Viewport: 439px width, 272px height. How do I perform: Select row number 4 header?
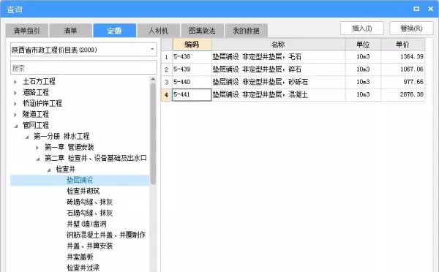[x=167, y=95]
